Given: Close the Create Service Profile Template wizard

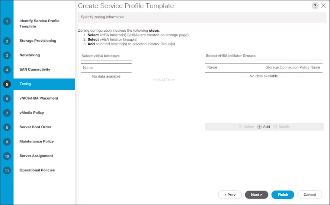Looking at the screenshot, I should [x=324, y=5].
